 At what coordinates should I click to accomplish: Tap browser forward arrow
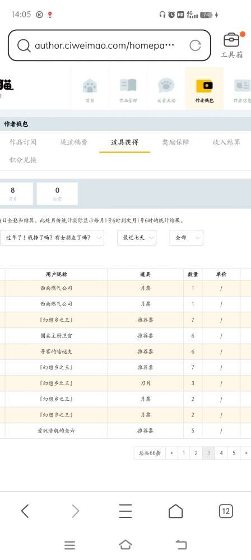pyautogui.click(x=75, y=511)
